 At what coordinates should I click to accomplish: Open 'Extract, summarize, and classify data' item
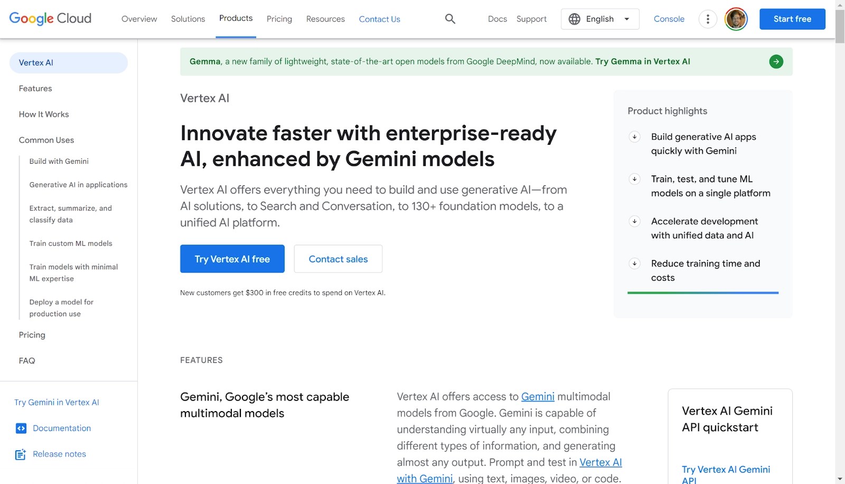click(x=71, y=214)
